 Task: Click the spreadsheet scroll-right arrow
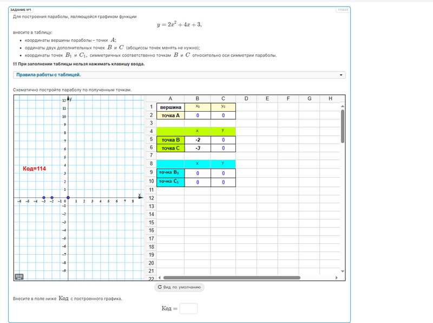pyautogui.click(x=337, y=278)
